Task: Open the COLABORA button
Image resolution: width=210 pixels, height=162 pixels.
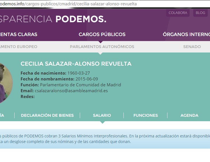Action: [178, 13]
